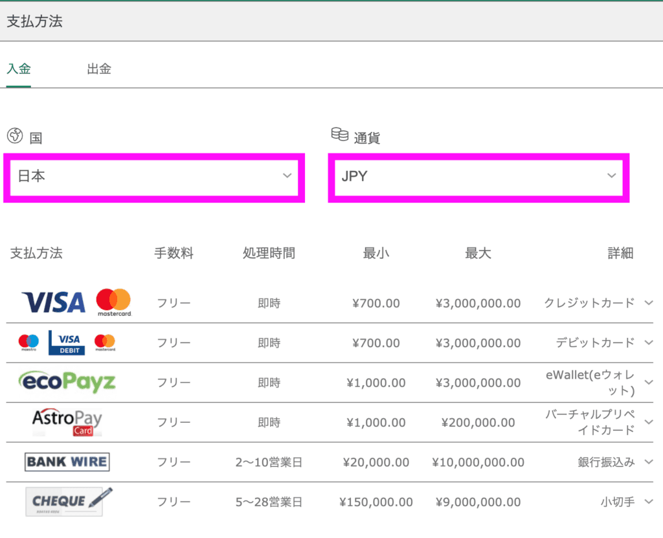Click the 2〜10営業日 processing time
Viewport: 663px width, 538px height.
269,462
